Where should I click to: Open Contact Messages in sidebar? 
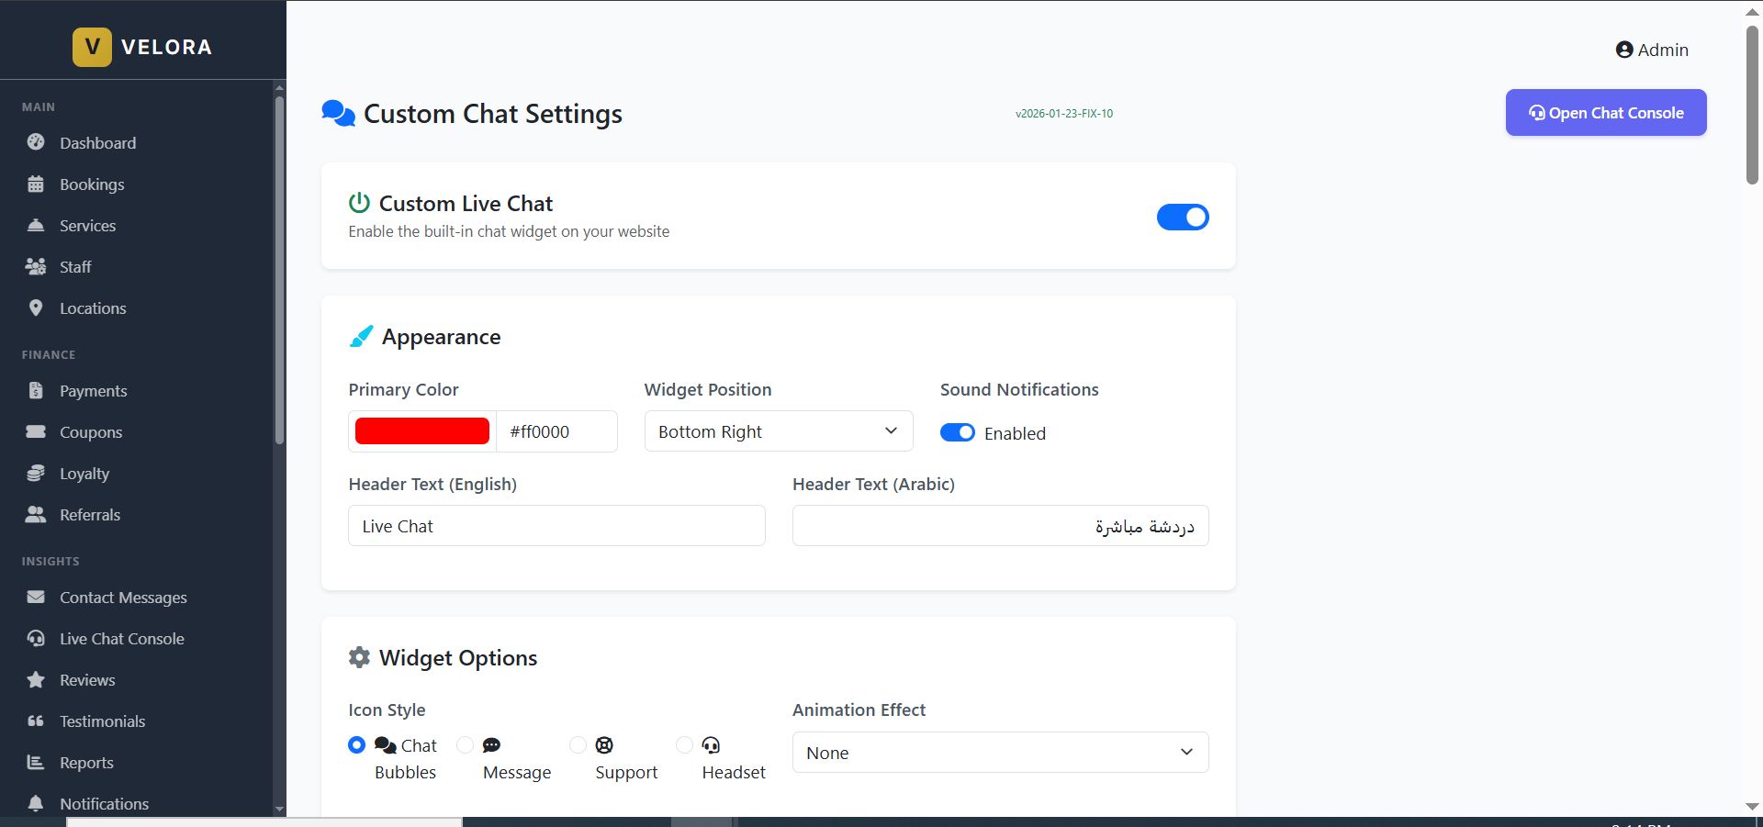123,598
